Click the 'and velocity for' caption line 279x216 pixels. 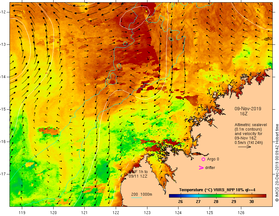(248, 134)
